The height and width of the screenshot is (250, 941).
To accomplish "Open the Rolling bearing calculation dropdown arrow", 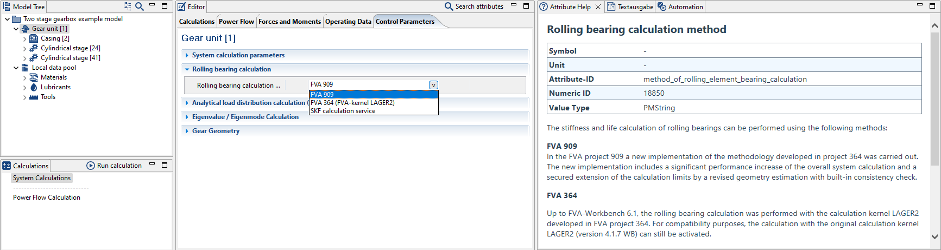I will (433, 85).
